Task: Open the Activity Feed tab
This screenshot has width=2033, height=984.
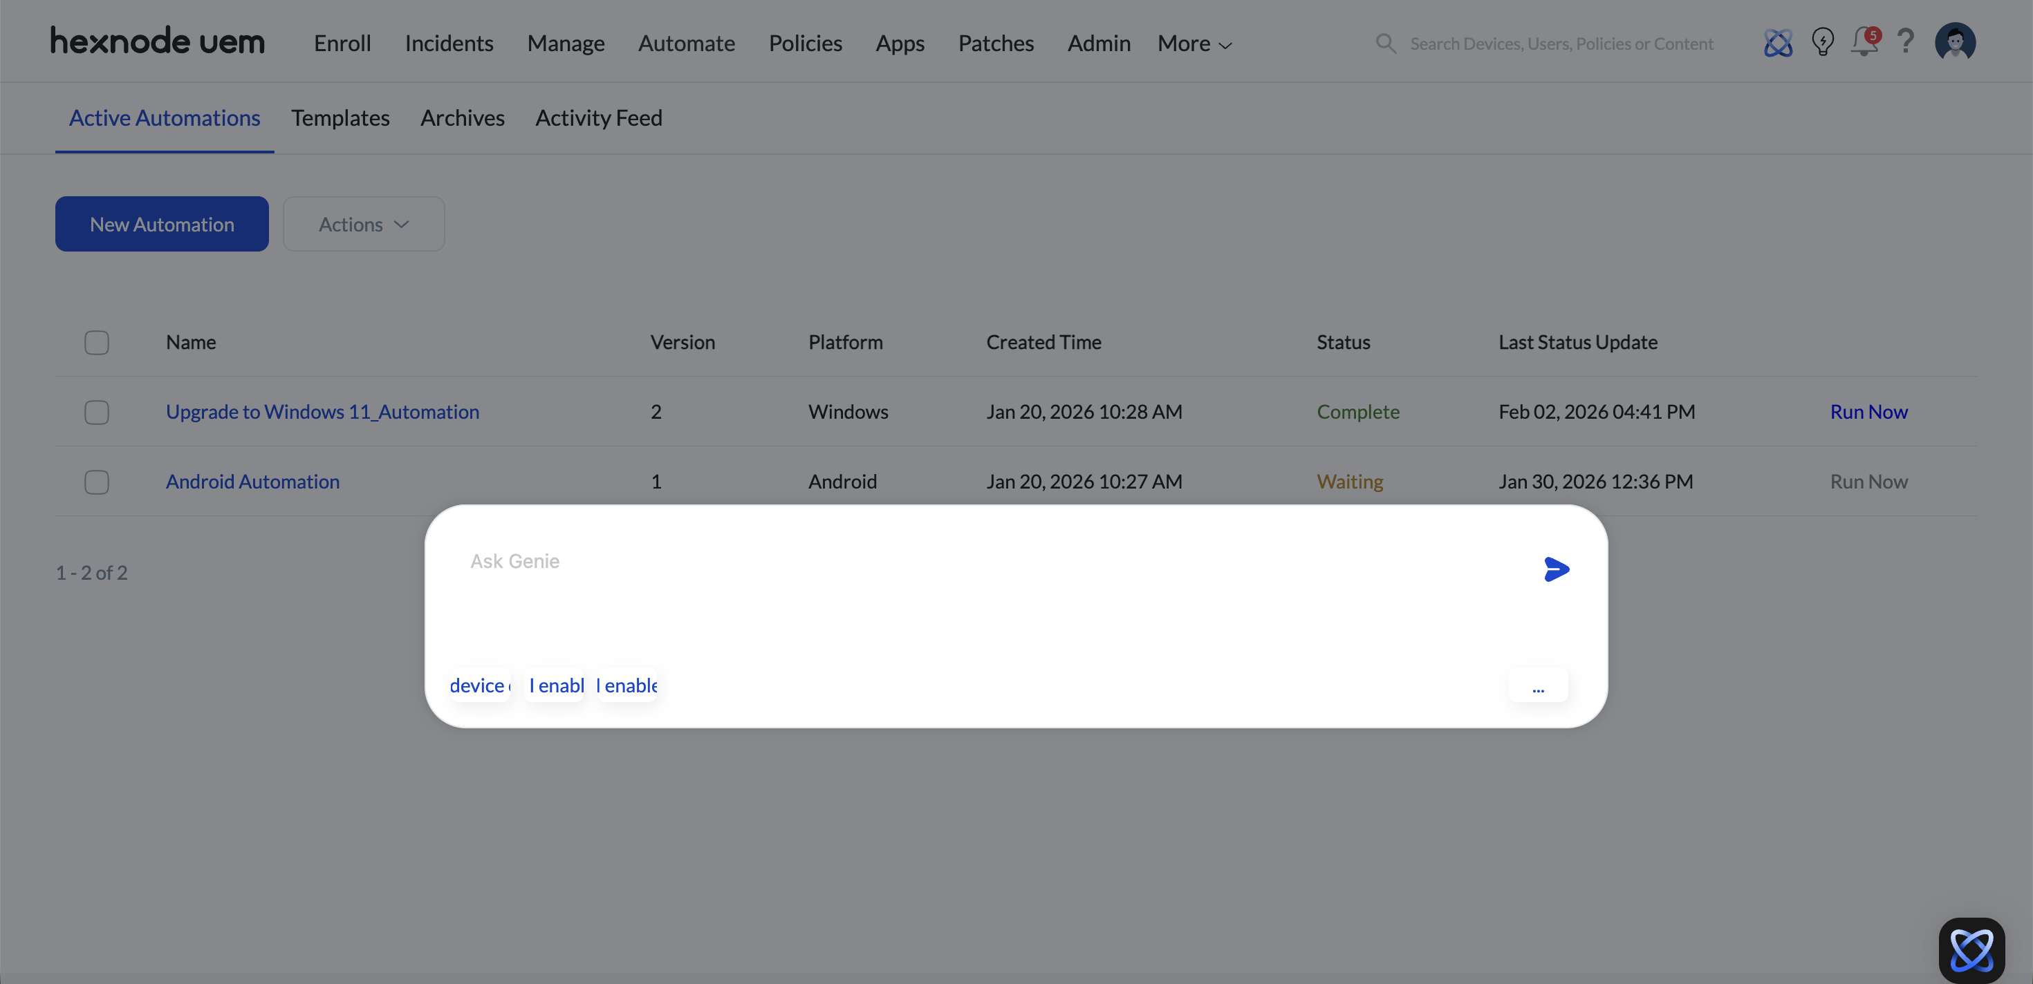Action: 598,118
